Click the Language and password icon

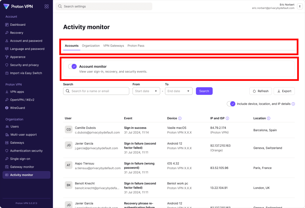pyautogui.click(x=7, y=49)
